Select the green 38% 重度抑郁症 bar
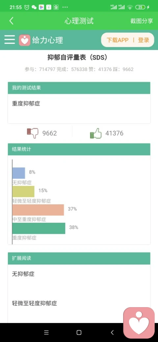Screen dimensions: 158x342 tap(39, 228)
